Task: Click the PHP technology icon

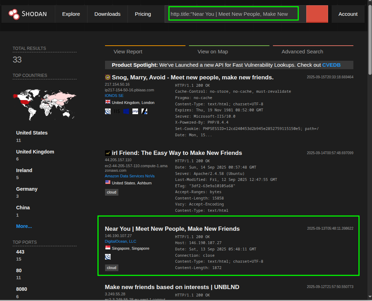Action: coord(135,111)
